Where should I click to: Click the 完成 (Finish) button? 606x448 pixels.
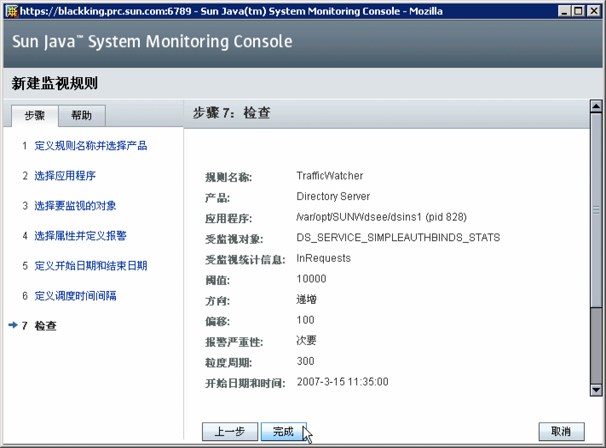(283, 432)
